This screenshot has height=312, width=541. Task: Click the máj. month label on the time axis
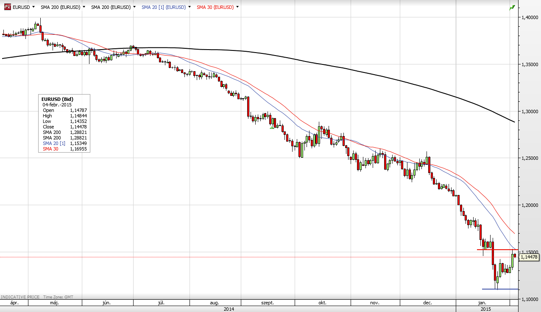(55, 303)
